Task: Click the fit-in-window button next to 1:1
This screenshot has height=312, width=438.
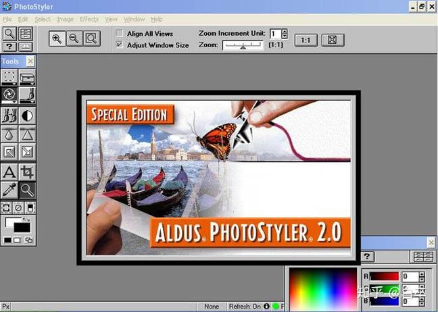Action: (x=333, y=41)
